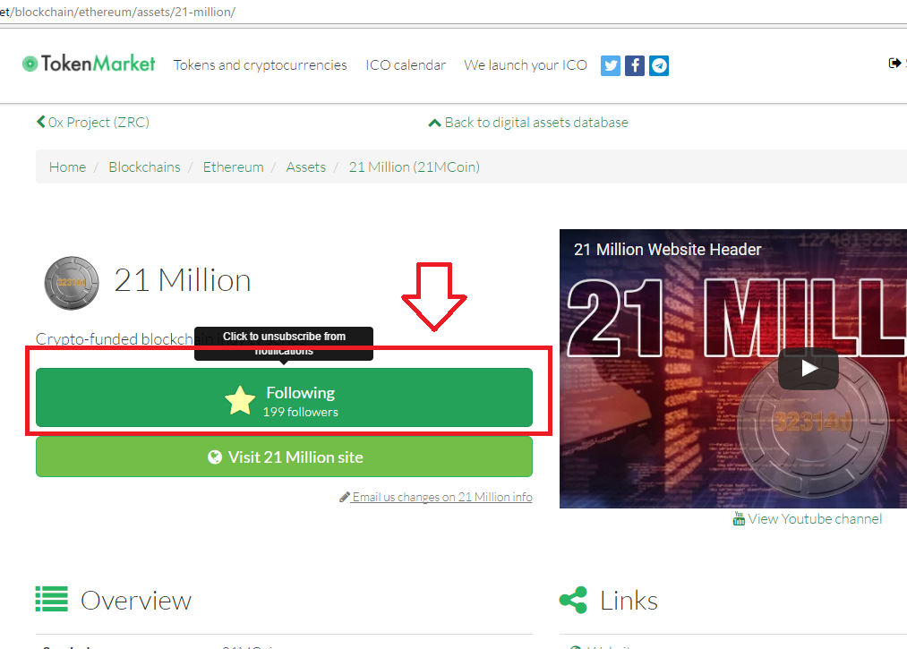Open TokenMarket Twitter page icon
This screenshot has width=907, height=649.
(611, 66)
